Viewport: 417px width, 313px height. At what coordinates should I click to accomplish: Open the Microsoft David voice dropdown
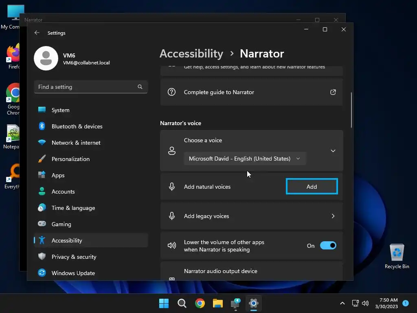(x=245, y=159)
